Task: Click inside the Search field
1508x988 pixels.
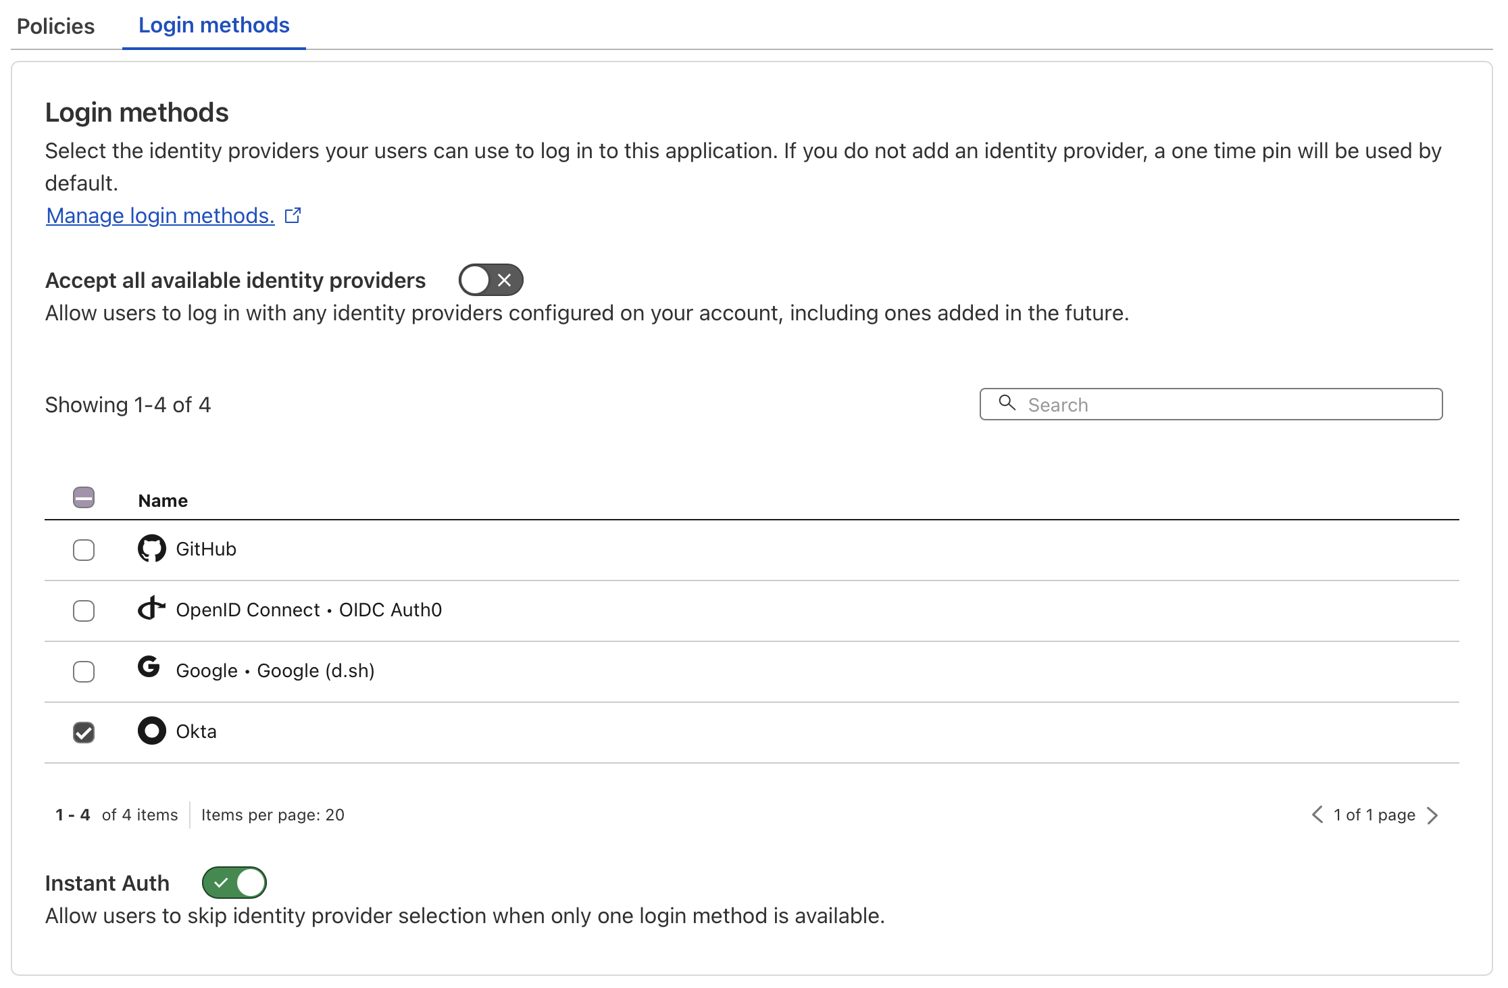Action: (x=1209, y=403)
